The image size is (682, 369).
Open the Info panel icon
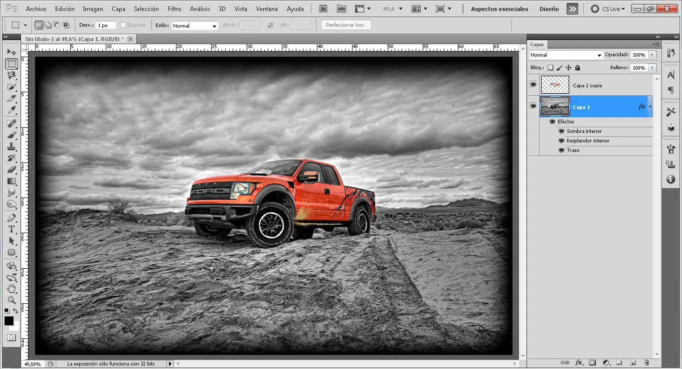coord(671,179)
